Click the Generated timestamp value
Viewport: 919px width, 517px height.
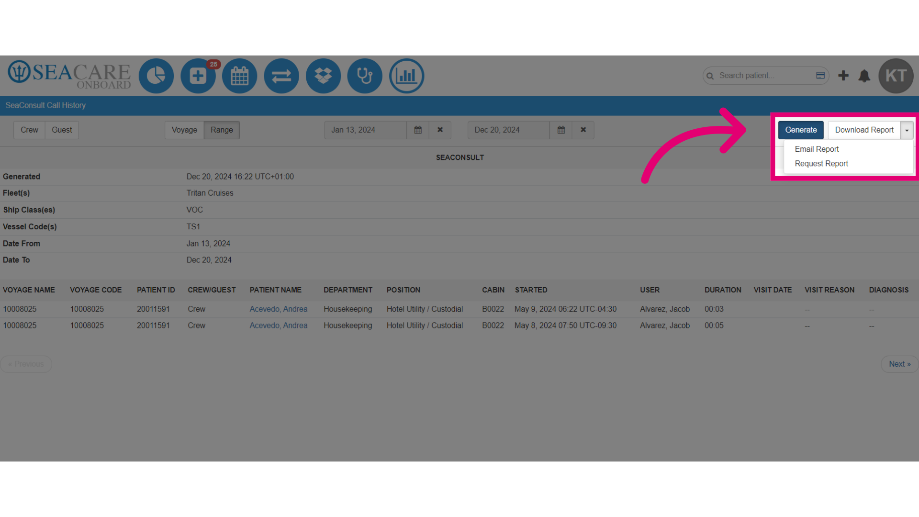[240, 176]
